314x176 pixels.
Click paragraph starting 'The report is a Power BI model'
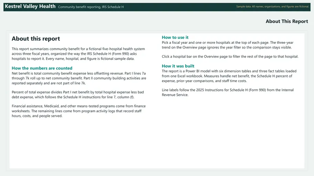[x=229, y=76]
